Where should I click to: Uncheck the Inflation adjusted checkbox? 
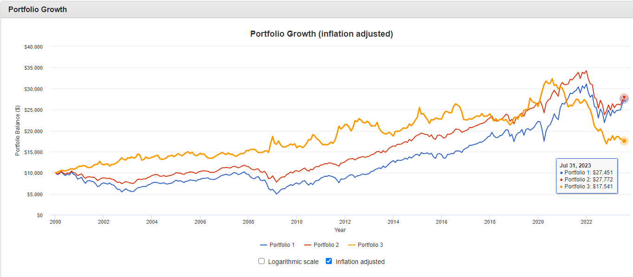point(329,261)
